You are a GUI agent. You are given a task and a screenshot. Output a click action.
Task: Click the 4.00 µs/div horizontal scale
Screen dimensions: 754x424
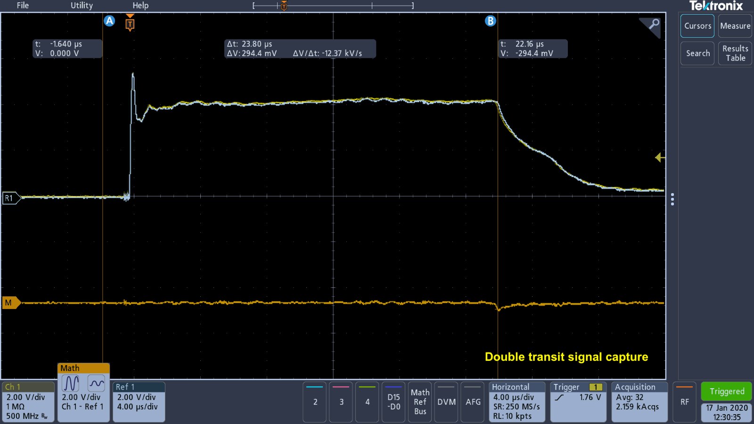pos(514,397)
